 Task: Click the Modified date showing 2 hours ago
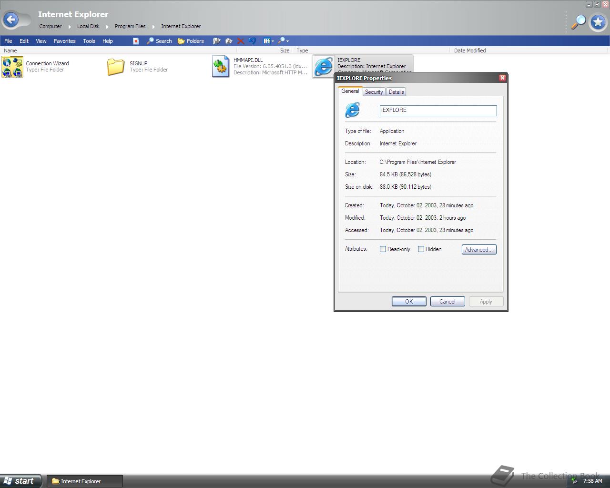(x=423, y=218)
